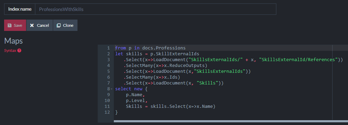Image resolution: width=348 pixels, height=125 pixels.
Task: Click the copy icon on Clone
Action: (59, 25)
